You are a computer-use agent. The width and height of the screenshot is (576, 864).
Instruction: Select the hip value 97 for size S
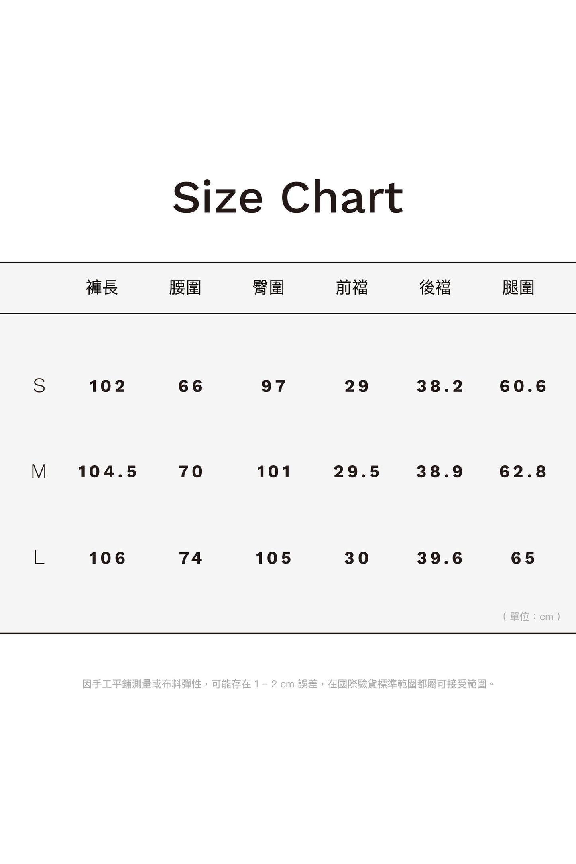[x=274, y=386]
